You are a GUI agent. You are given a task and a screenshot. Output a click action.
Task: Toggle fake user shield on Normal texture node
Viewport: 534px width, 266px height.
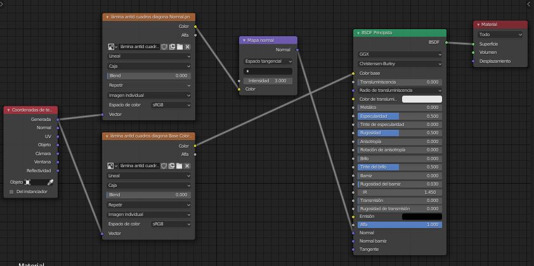(164, 47)
